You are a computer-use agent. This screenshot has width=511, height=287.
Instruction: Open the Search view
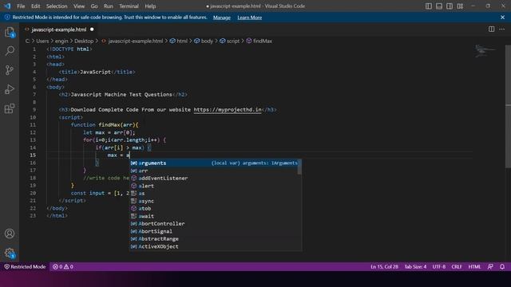10,51
